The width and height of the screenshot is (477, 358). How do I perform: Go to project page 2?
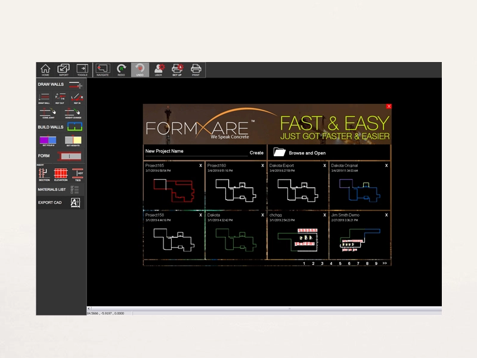(x=313, y=263)
